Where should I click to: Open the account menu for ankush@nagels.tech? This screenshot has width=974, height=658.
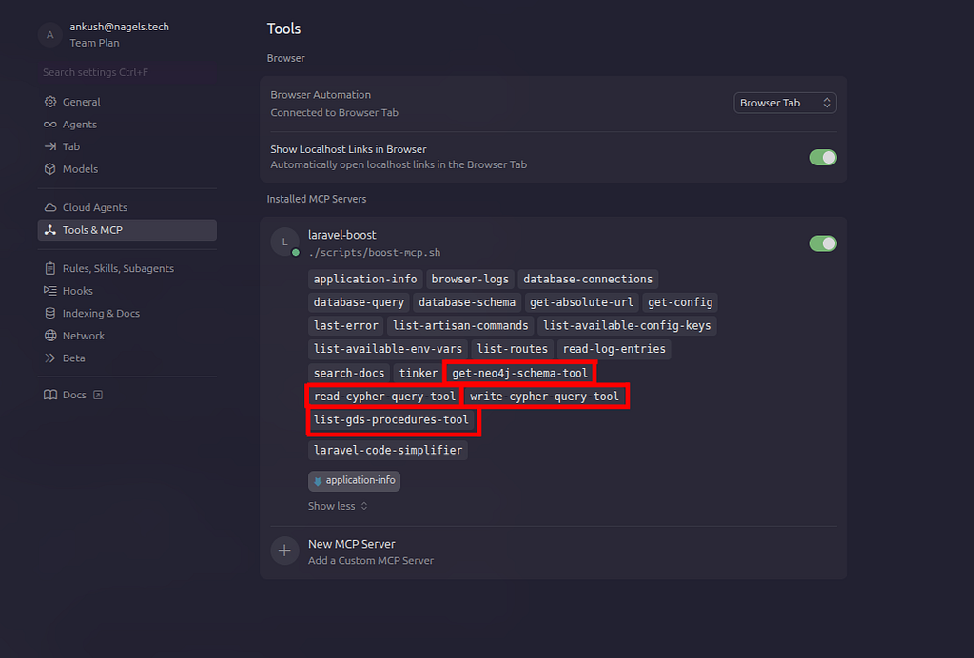(119, 34)
